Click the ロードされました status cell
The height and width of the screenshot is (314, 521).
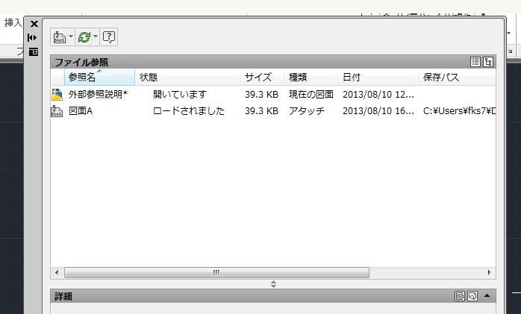pos(189,111)
